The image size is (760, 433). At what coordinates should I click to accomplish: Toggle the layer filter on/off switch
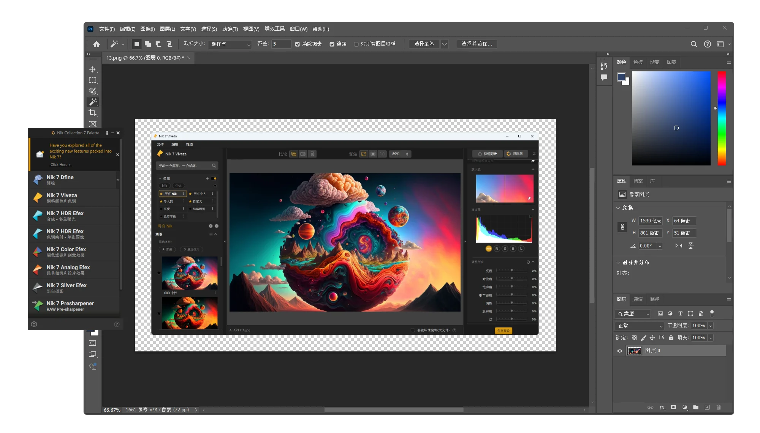(712, 313)
